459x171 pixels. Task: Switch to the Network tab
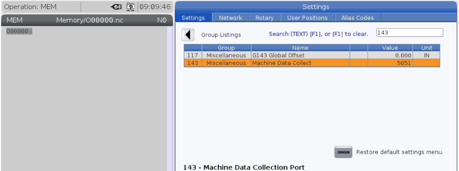click(x=231, y=18)
